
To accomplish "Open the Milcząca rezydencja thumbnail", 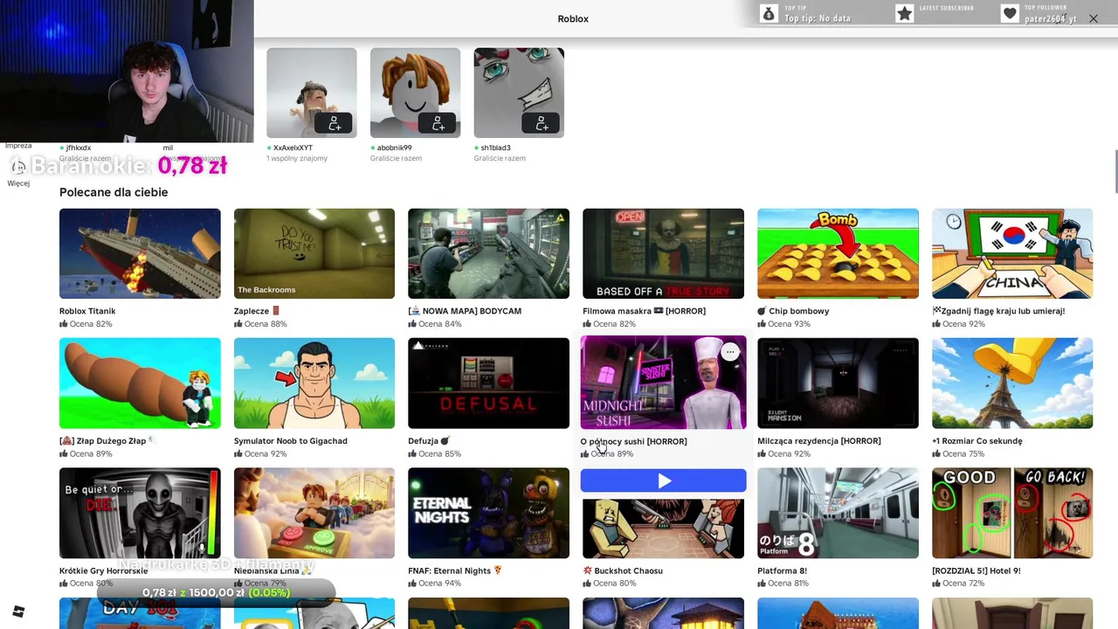I will [838, 383].
